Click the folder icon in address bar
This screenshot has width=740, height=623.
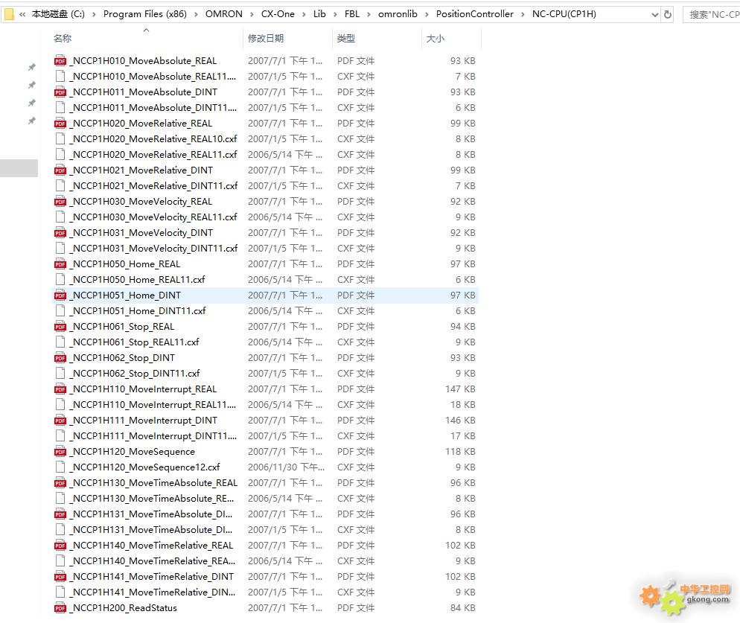coord(9,15)
